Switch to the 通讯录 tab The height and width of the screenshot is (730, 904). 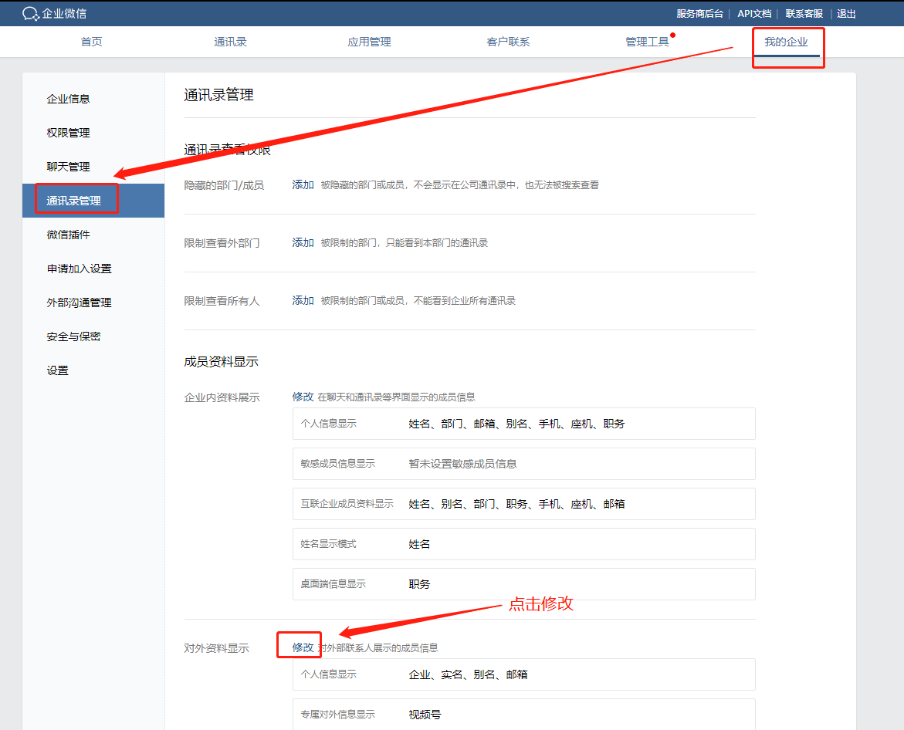point(230,42)
